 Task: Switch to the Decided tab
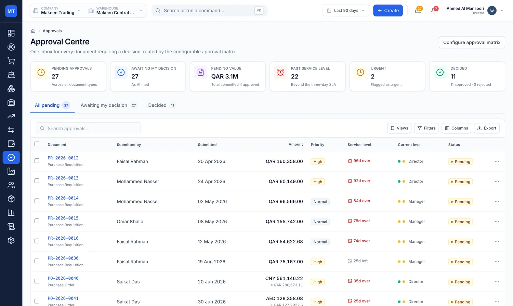(x=162, y=105)
